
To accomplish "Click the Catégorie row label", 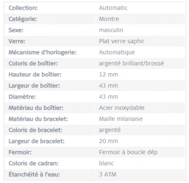I will click(x=23, y=19).
